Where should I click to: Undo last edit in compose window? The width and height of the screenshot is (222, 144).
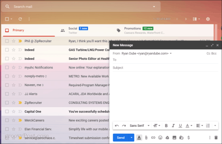click(x=117, y=126)
